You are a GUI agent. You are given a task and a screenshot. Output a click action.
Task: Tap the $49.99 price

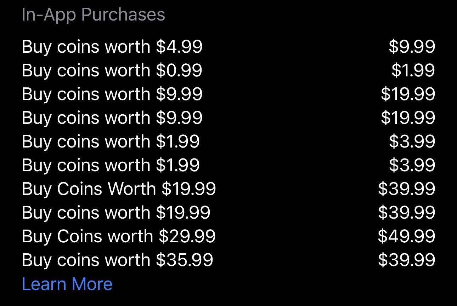406,236
